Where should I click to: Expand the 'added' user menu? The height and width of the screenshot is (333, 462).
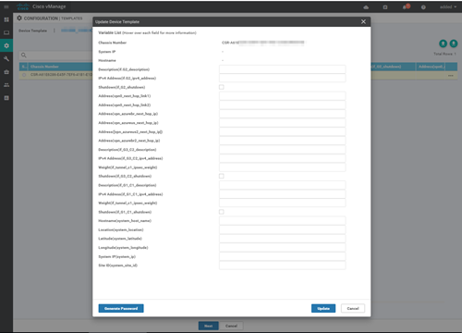click(448, 6)
